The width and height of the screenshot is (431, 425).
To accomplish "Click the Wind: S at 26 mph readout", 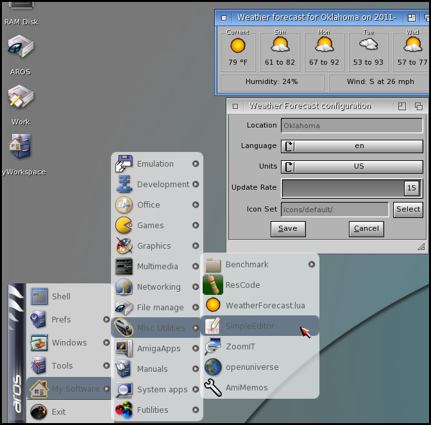I will click(x=379, y=82).
